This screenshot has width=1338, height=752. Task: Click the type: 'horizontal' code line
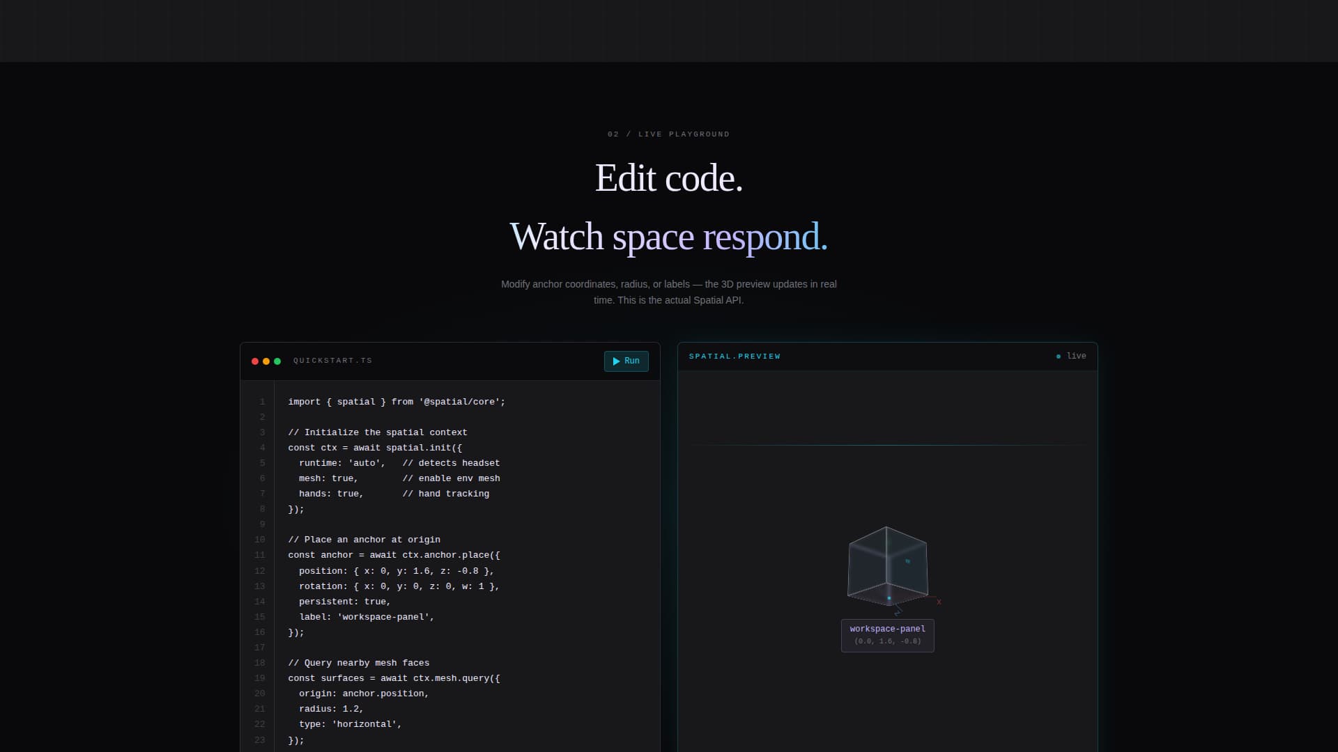pos(351,724)
